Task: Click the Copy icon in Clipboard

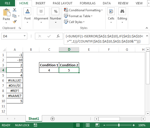Action: [15, 16]
